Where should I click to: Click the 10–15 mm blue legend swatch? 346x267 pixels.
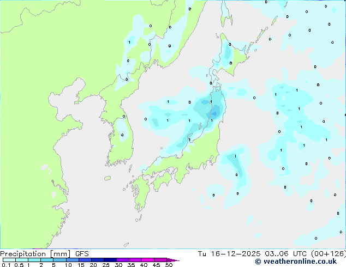pos(72,260)
